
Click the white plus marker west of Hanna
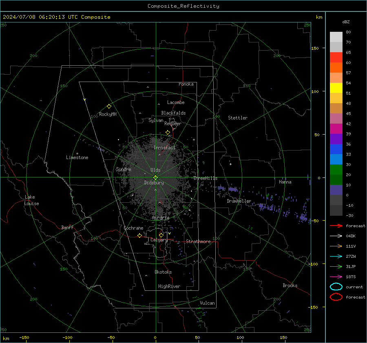(x=230, y=164)
